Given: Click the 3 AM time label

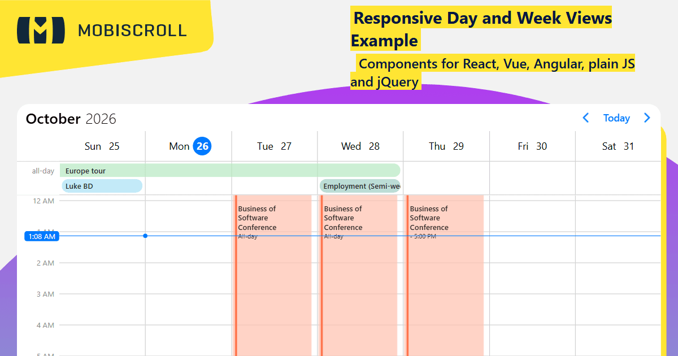Looking at the screenshot, I should click(45, 294).
